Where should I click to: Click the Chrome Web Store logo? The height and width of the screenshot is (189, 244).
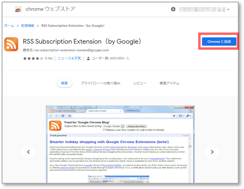(x=18, y=9)
